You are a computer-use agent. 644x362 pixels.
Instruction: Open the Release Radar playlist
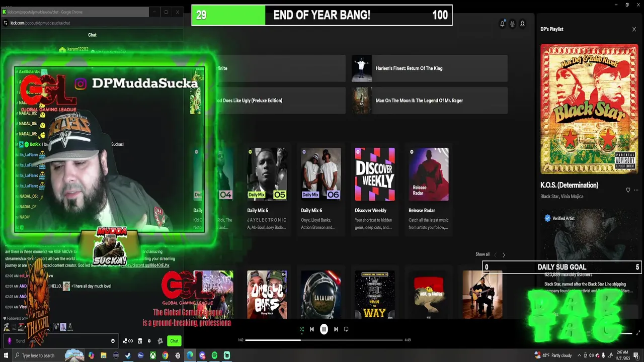(x=429, y=189)
